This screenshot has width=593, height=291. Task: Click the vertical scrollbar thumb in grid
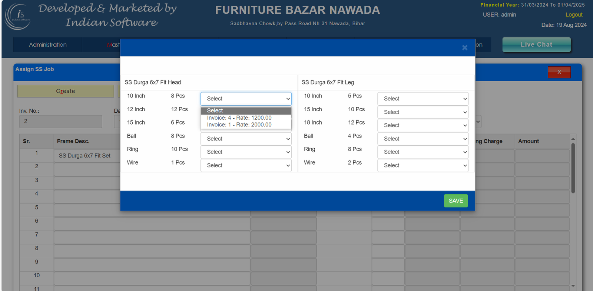tap(573, 168)
